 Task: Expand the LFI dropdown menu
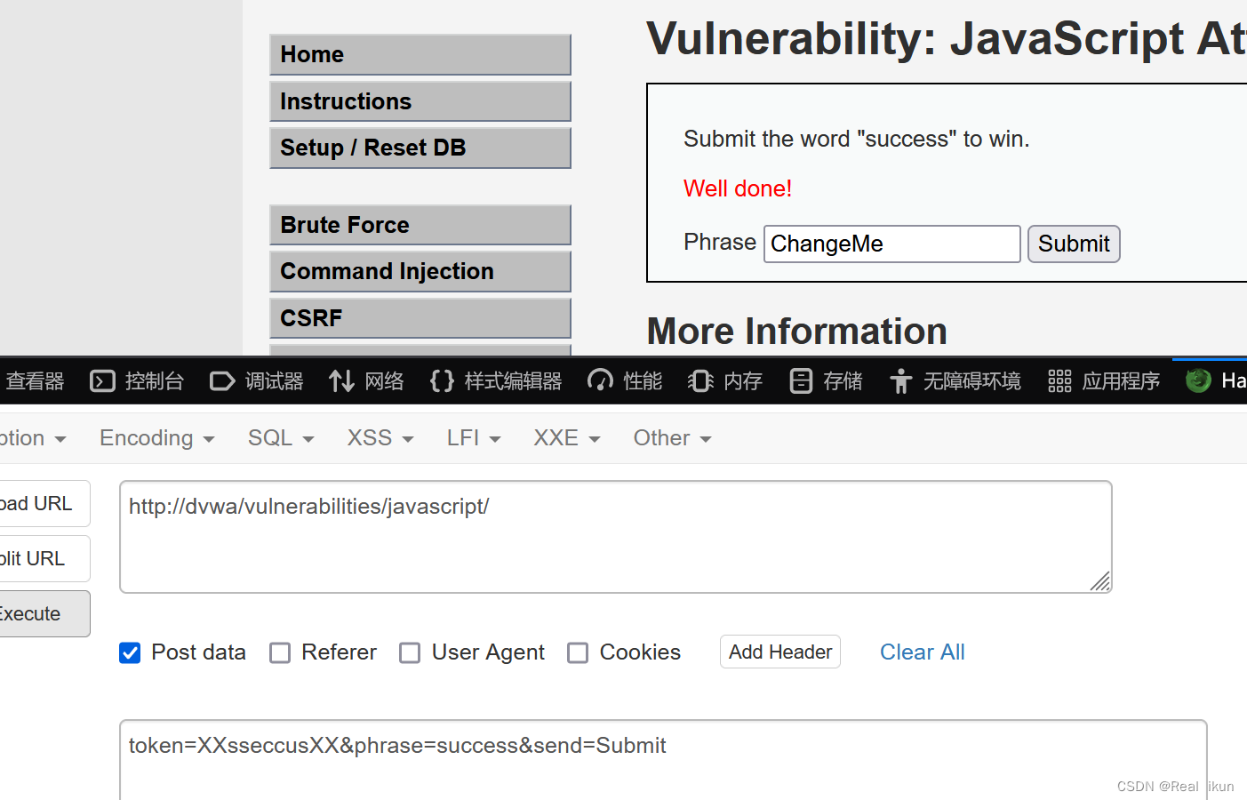pos(474,438)
